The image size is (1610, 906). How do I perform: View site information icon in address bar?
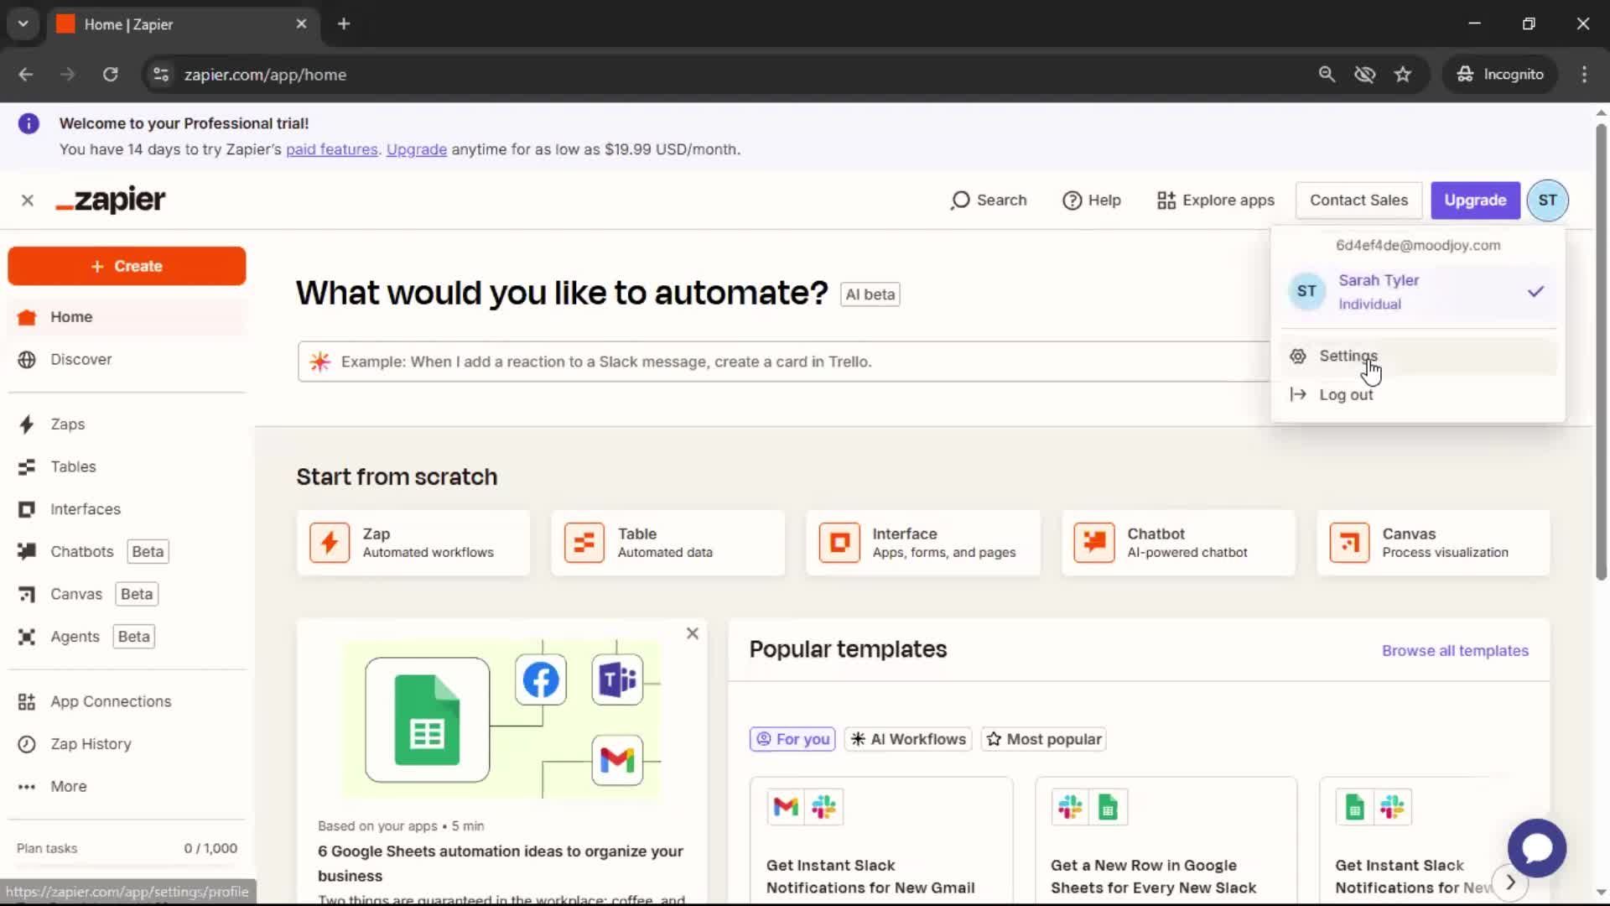point(160,75)
